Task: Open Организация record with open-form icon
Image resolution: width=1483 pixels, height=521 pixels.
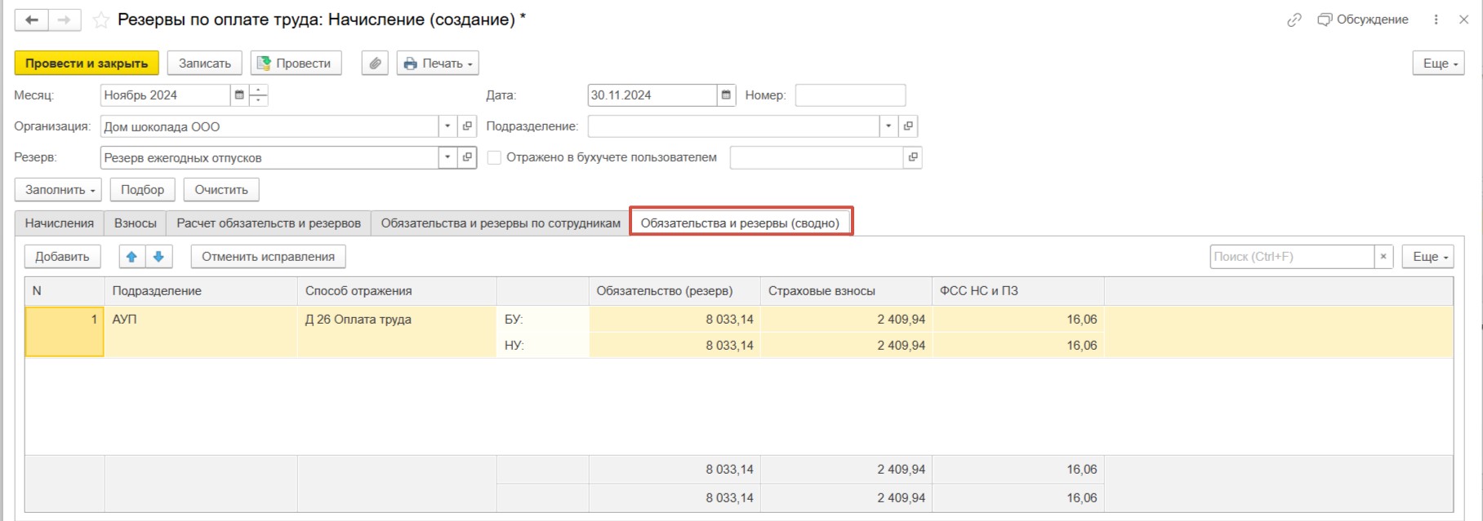Action: point(467,126)
